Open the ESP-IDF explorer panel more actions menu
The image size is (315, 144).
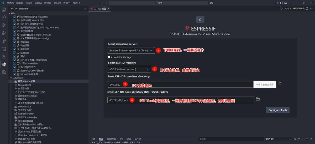click(85, 9)
